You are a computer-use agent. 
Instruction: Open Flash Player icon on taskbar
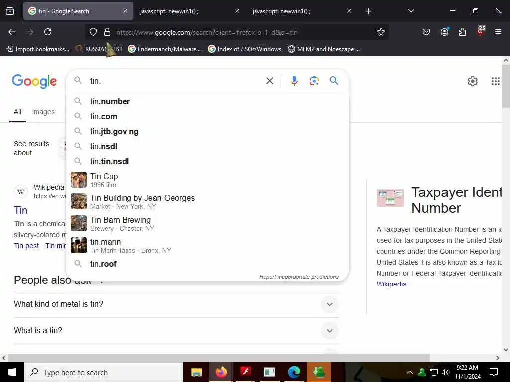click(x=245, y=371)
